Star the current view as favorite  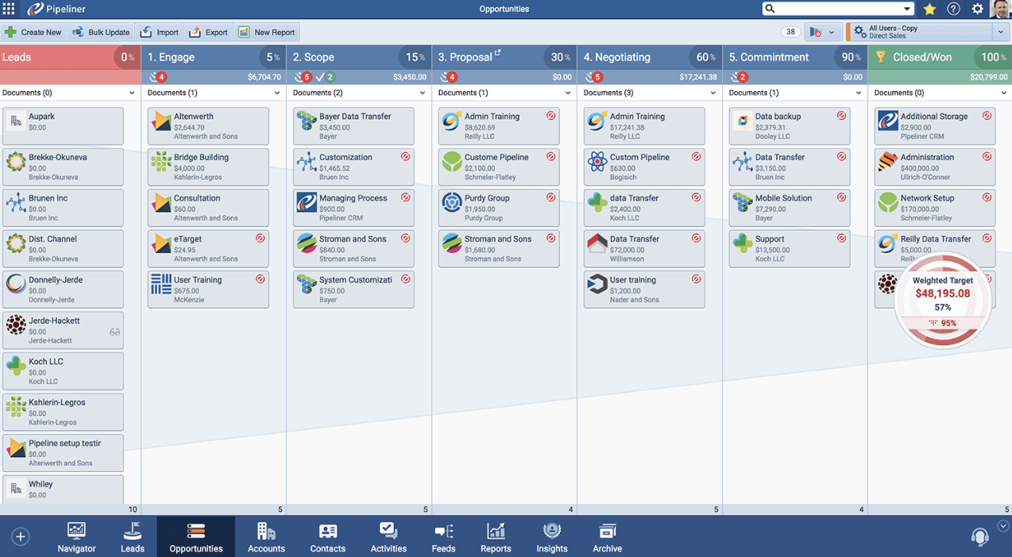[929, 9]
